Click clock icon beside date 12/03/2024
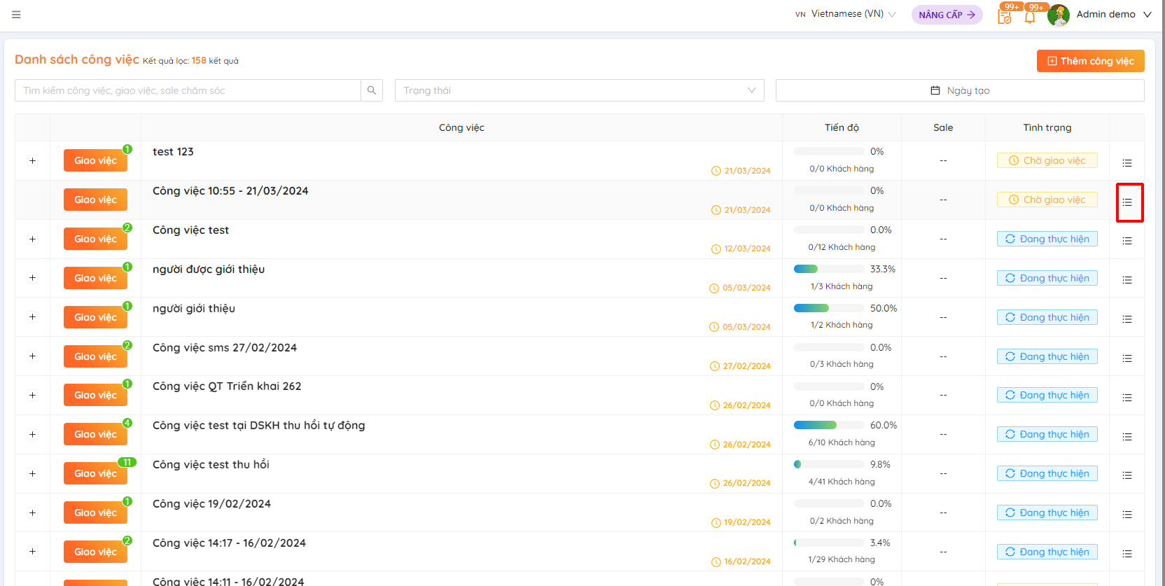 pos(716,249)
